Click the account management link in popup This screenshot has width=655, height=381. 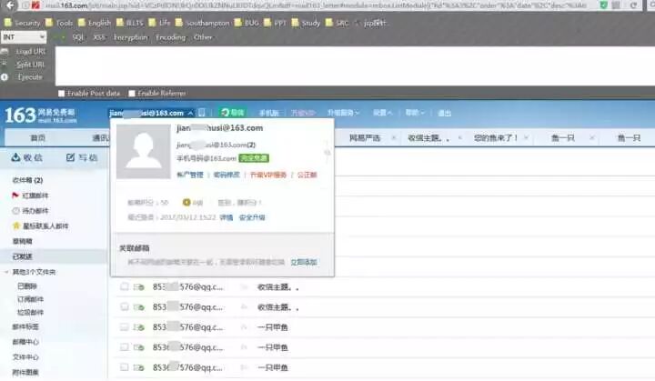click(x=189, y=175)
